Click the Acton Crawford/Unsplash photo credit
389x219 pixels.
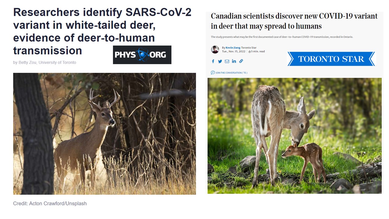point(50,203)
